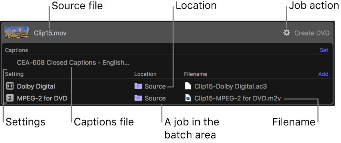
Task: Click the Source folder icon for Dolby Digital
Action: point(138,86)
